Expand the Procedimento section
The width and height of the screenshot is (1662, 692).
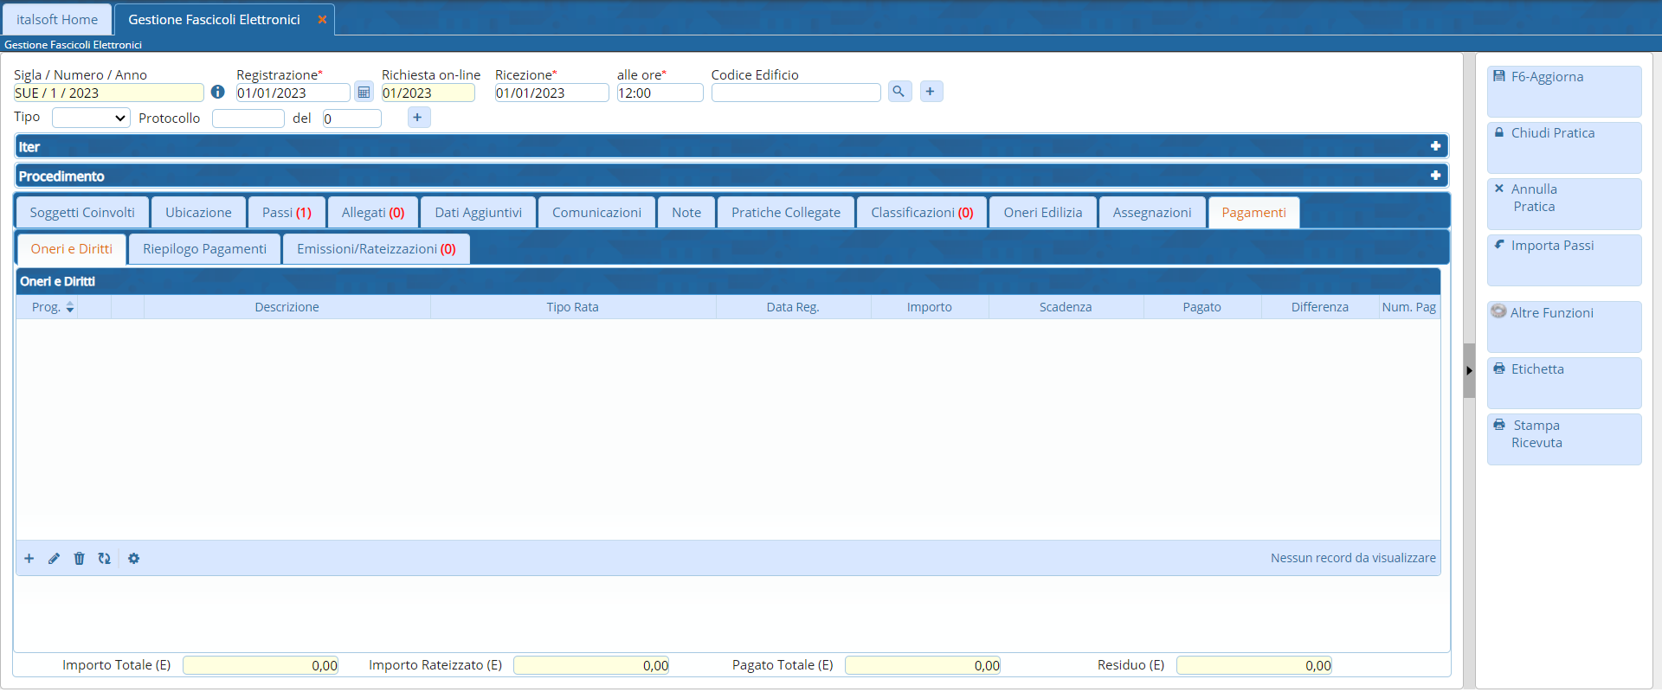click(1434, 176)
